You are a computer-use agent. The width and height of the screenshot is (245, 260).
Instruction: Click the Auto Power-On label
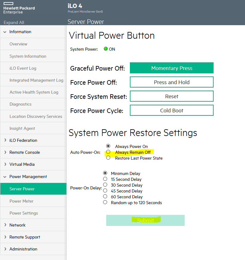85,152
